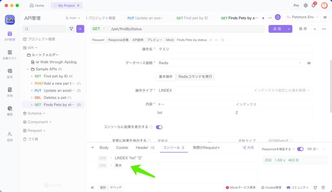332x192 pixels.
Task: Click the purple plus add button
Action: tap(80, 29)
